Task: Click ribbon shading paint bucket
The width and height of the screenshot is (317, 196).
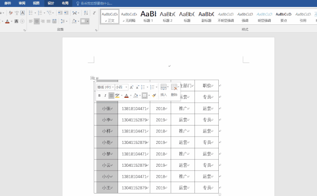Action: [74, 21]
